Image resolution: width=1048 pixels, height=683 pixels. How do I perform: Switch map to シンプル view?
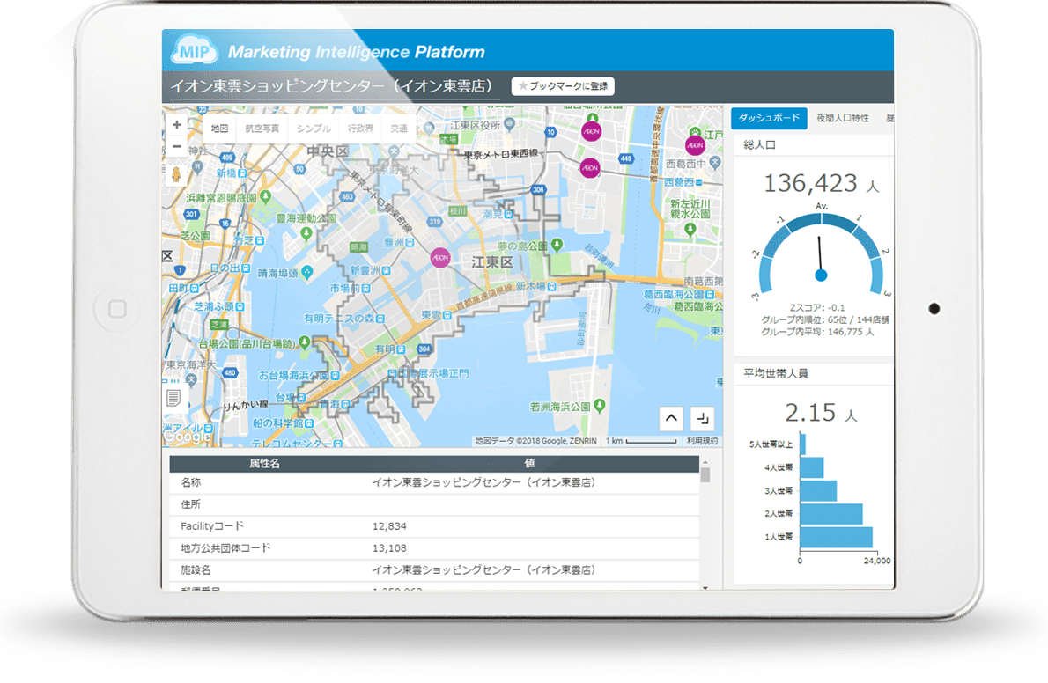pos(314,129)
